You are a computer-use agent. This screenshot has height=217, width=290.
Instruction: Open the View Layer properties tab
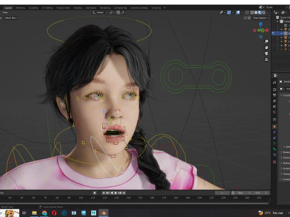pos(274,101)
